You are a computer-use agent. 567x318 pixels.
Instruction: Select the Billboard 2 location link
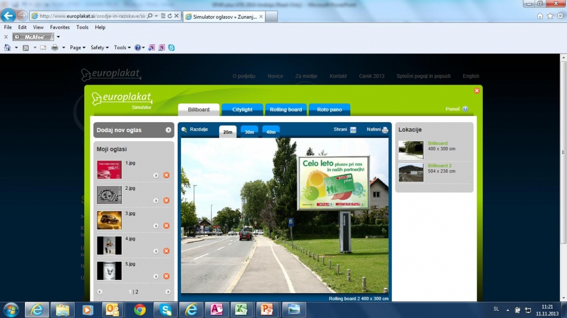440,165
